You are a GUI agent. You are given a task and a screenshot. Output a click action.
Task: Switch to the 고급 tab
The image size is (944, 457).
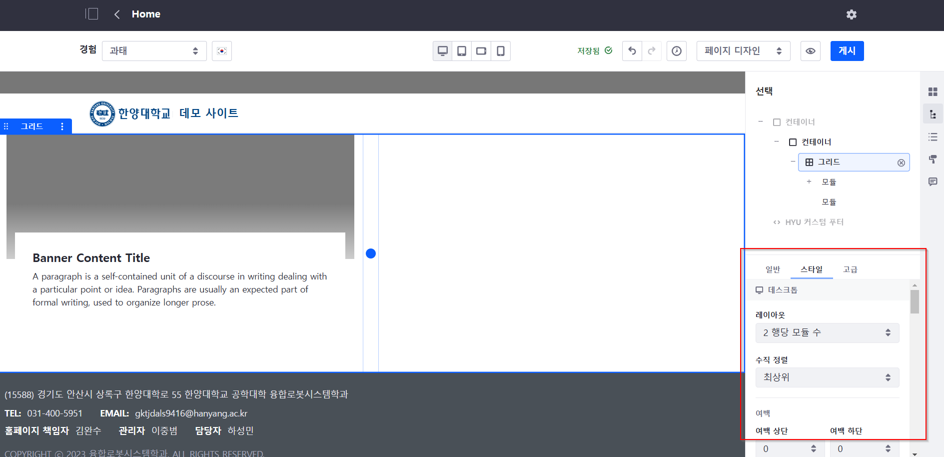(850, 269)
